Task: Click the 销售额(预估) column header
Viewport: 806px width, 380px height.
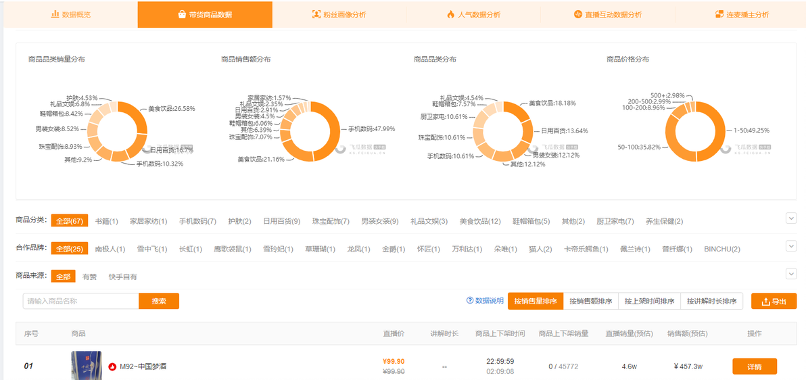Action: (687, 333)
